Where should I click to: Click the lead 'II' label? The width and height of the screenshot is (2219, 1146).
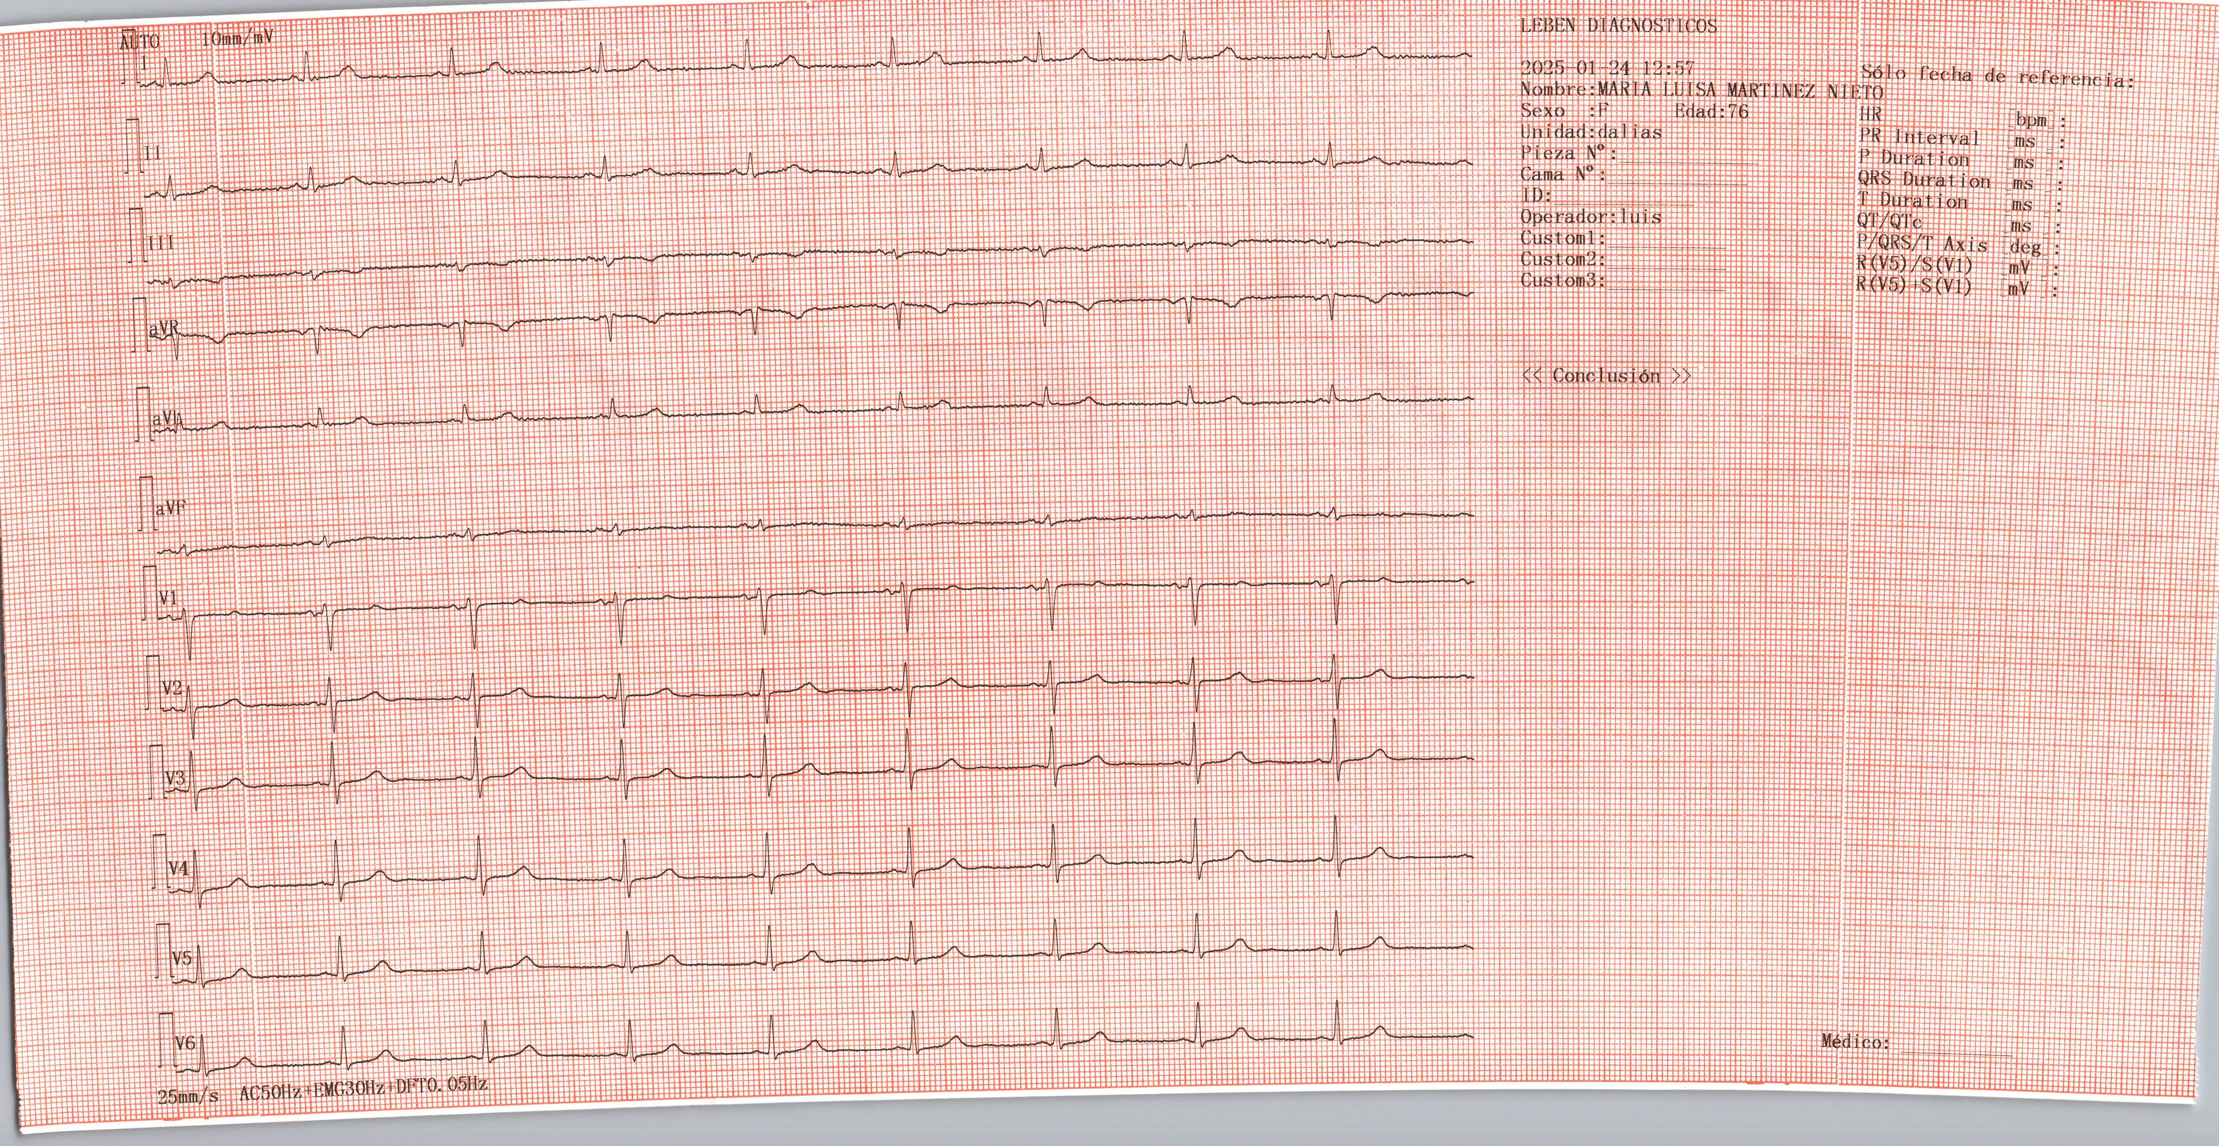pos(152,153)
